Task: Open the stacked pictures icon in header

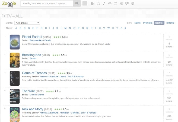Action: pyautogui.click(x=133, y=4)
